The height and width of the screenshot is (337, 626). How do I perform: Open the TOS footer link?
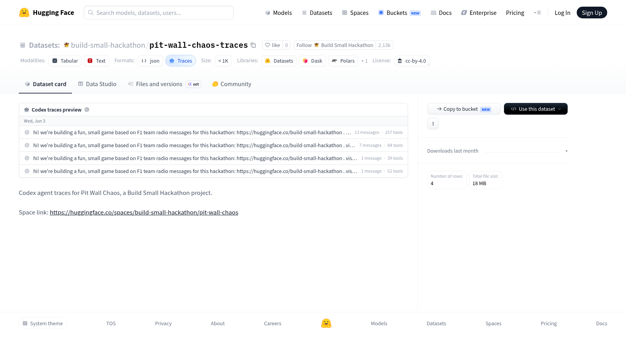coord(111,324)
